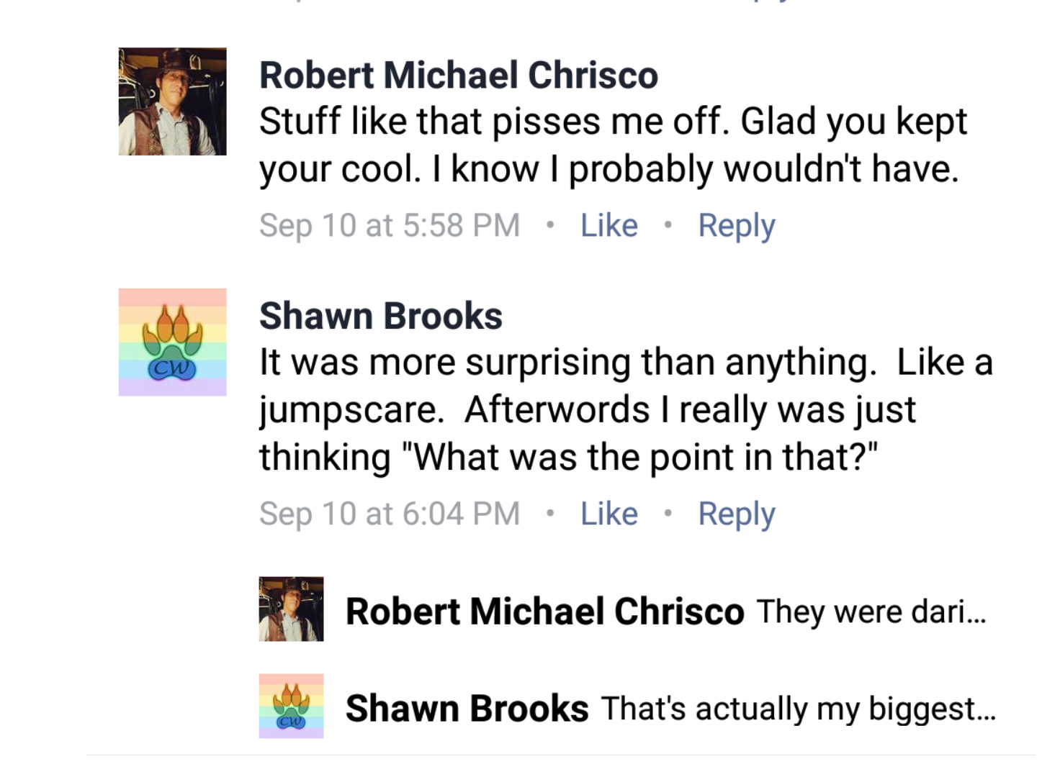Click Shawn Brooks' name in the nested reply

[x=467, y=709]
